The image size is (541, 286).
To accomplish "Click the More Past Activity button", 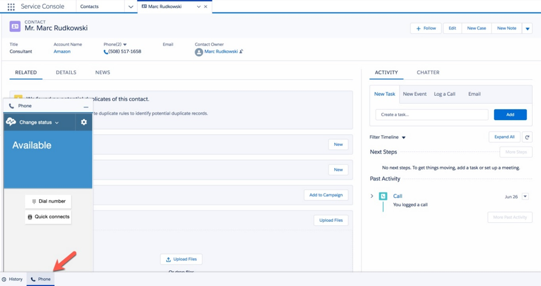I will 510,217.
